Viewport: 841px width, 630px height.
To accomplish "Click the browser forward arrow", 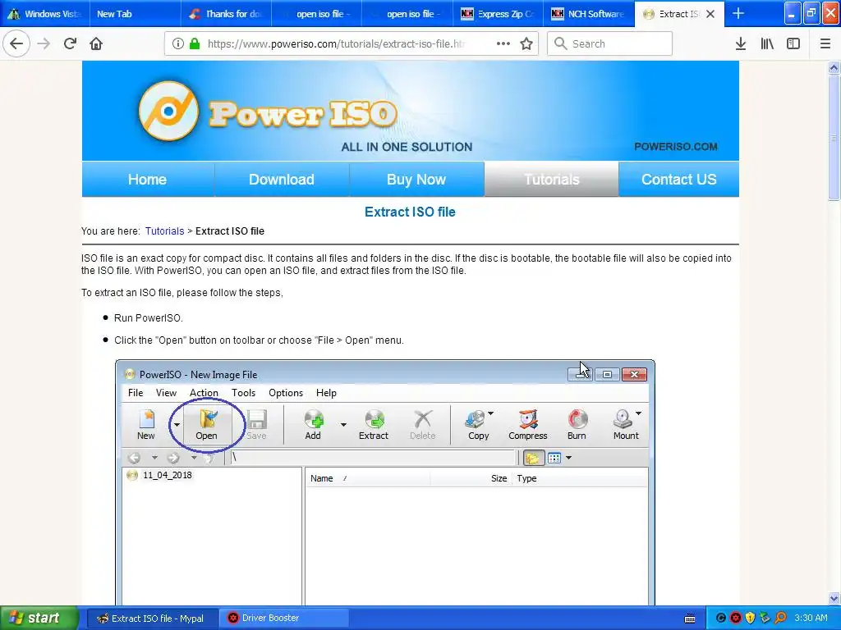I will click(x=44, y=43).
